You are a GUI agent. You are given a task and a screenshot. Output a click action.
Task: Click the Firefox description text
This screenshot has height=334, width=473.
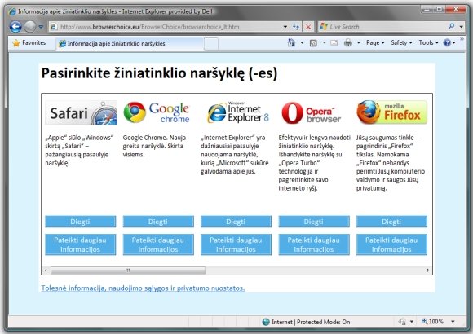pos(391,163)
